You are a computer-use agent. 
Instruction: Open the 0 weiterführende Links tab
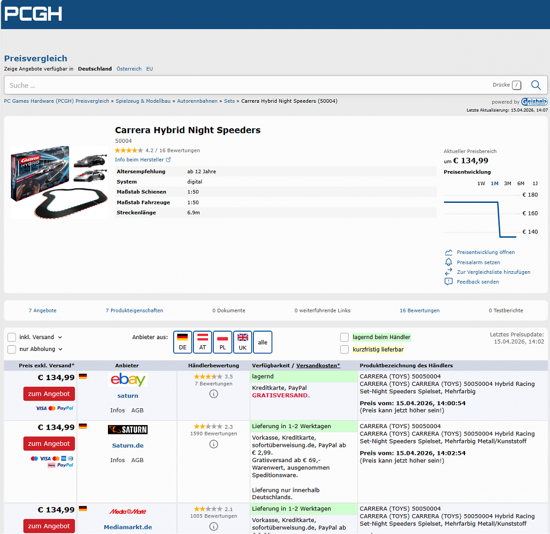[x=322, y=310]
